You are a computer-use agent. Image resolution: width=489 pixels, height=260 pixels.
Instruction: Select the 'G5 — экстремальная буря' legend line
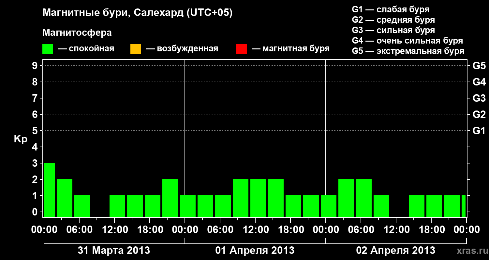pyautogui.click(x=408, y=51)
